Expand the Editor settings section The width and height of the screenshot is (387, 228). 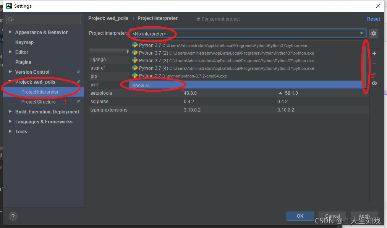(10, 52)
